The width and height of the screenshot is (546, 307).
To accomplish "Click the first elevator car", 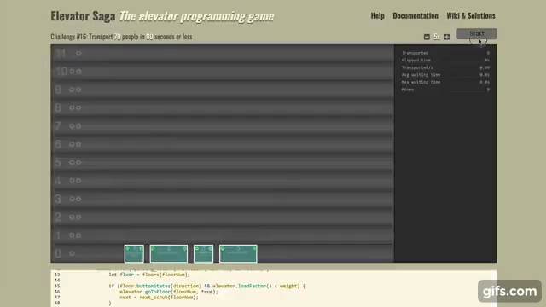I will click(134, 254).
